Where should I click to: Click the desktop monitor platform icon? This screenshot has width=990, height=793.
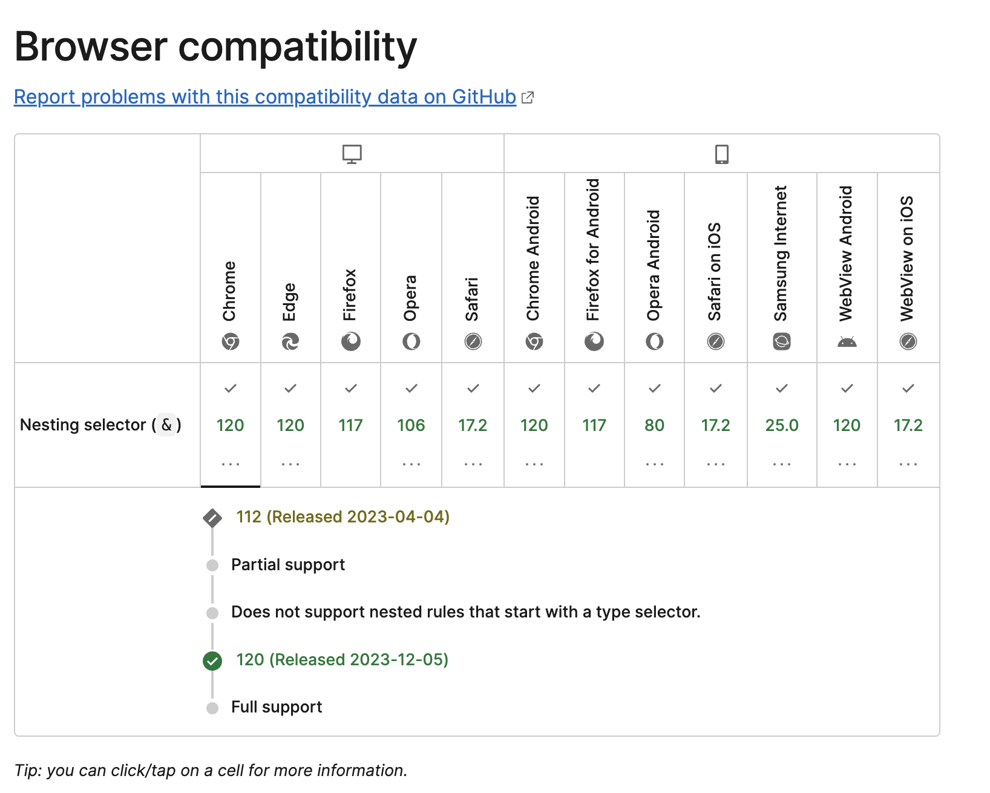(352, 154)
